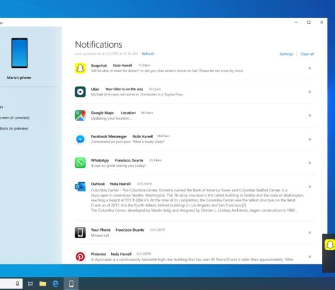Dismiss the Outlook notification
Screen dimensions: 335x290
[x=310, y=186]
